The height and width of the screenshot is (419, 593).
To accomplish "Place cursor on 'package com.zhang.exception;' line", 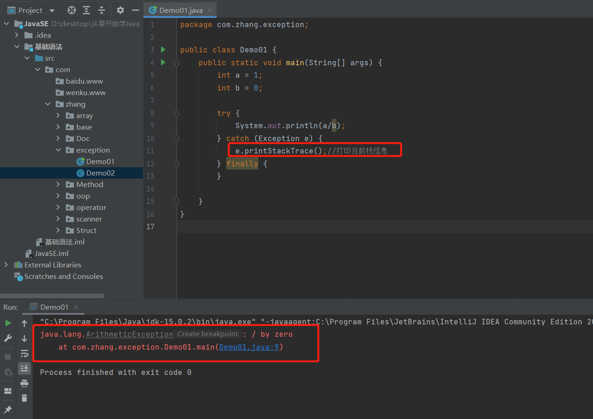I will click(244, 25).
